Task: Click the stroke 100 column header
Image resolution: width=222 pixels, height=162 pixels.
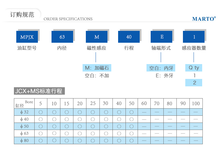Action: point(196,104)
